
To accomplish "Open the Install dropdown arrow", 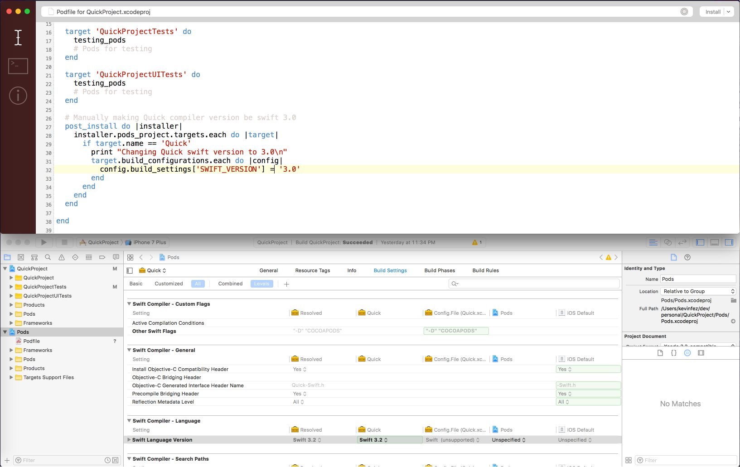I will tap(729, 12).
